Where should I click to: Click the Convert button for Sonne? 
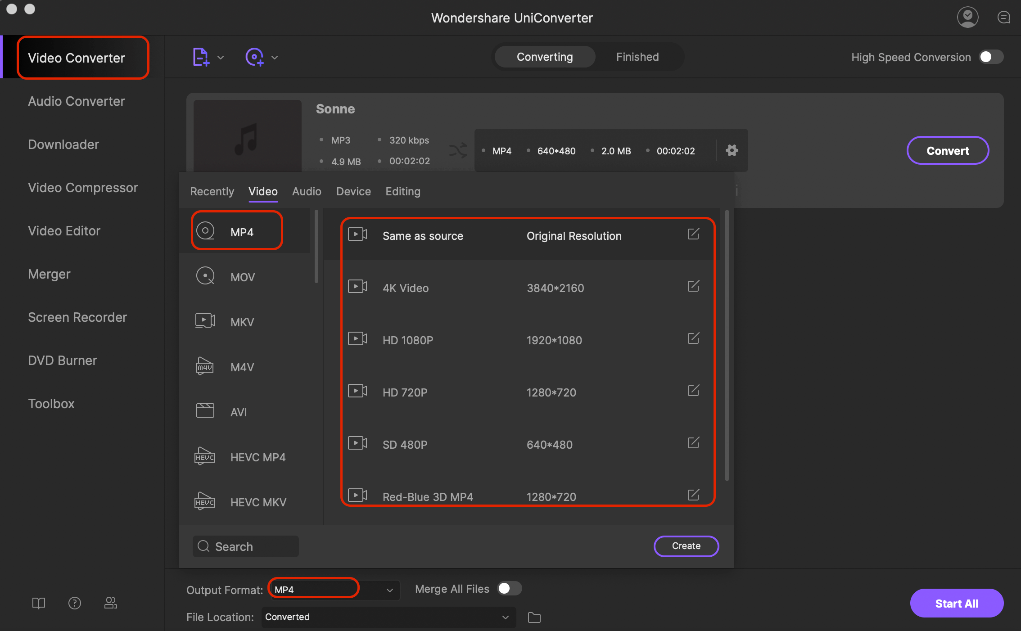(x=948, y=151)
